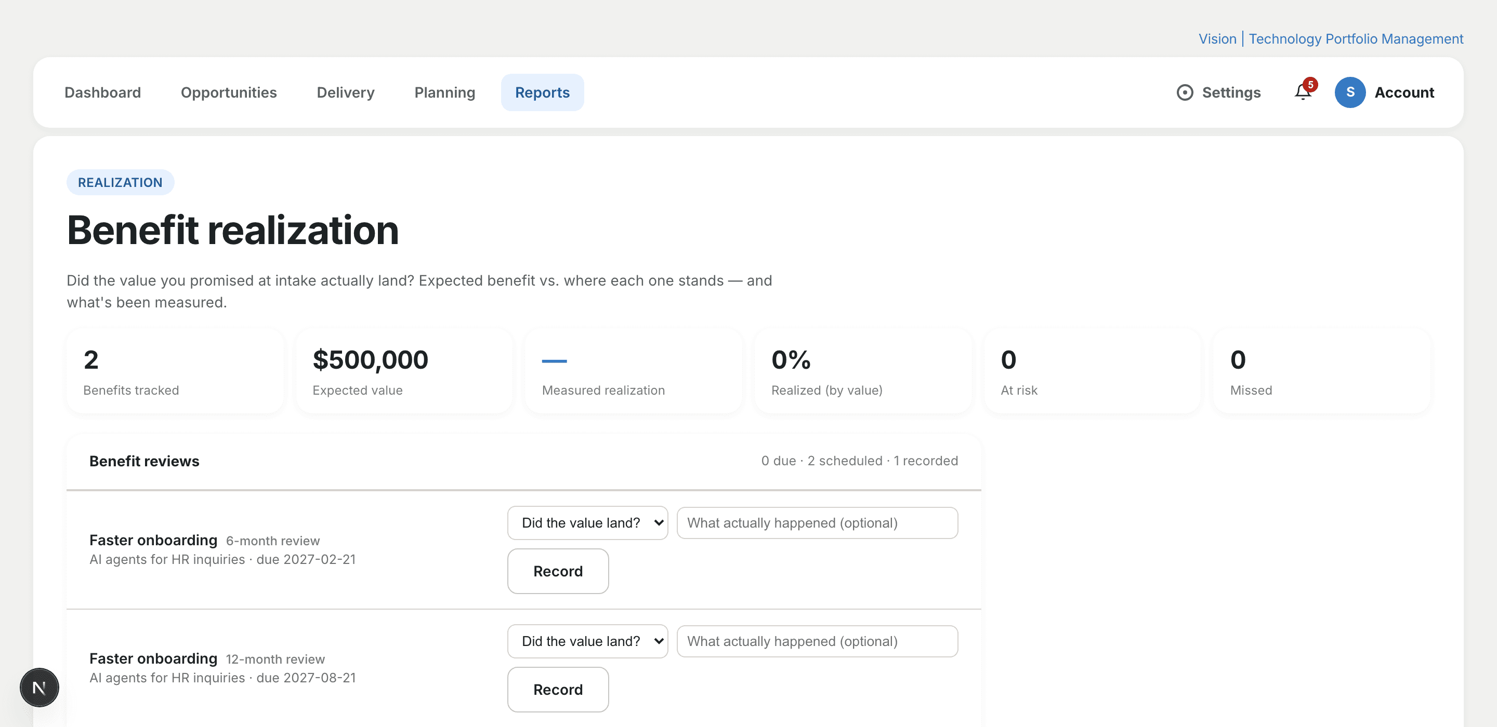
Task: Expand 'Did the value land?' for 6-month review
Action: [x=587, y=522]
